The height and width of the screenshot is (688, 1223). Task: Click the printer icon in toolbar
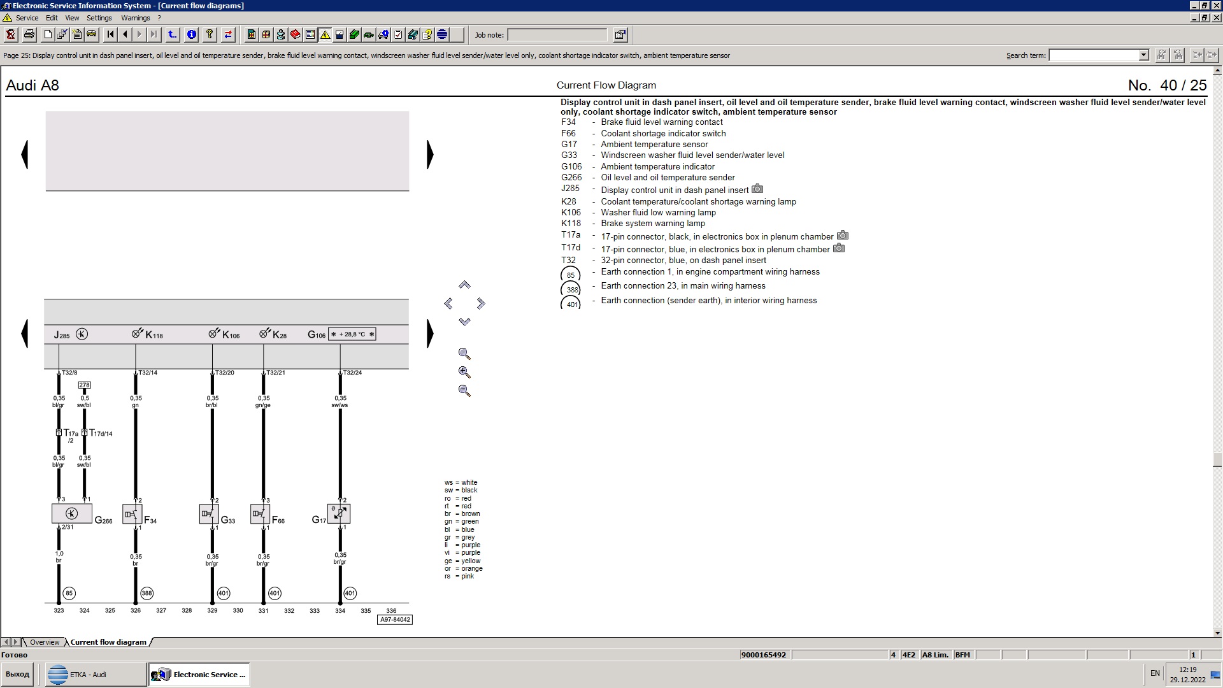[x=29, y=35]
